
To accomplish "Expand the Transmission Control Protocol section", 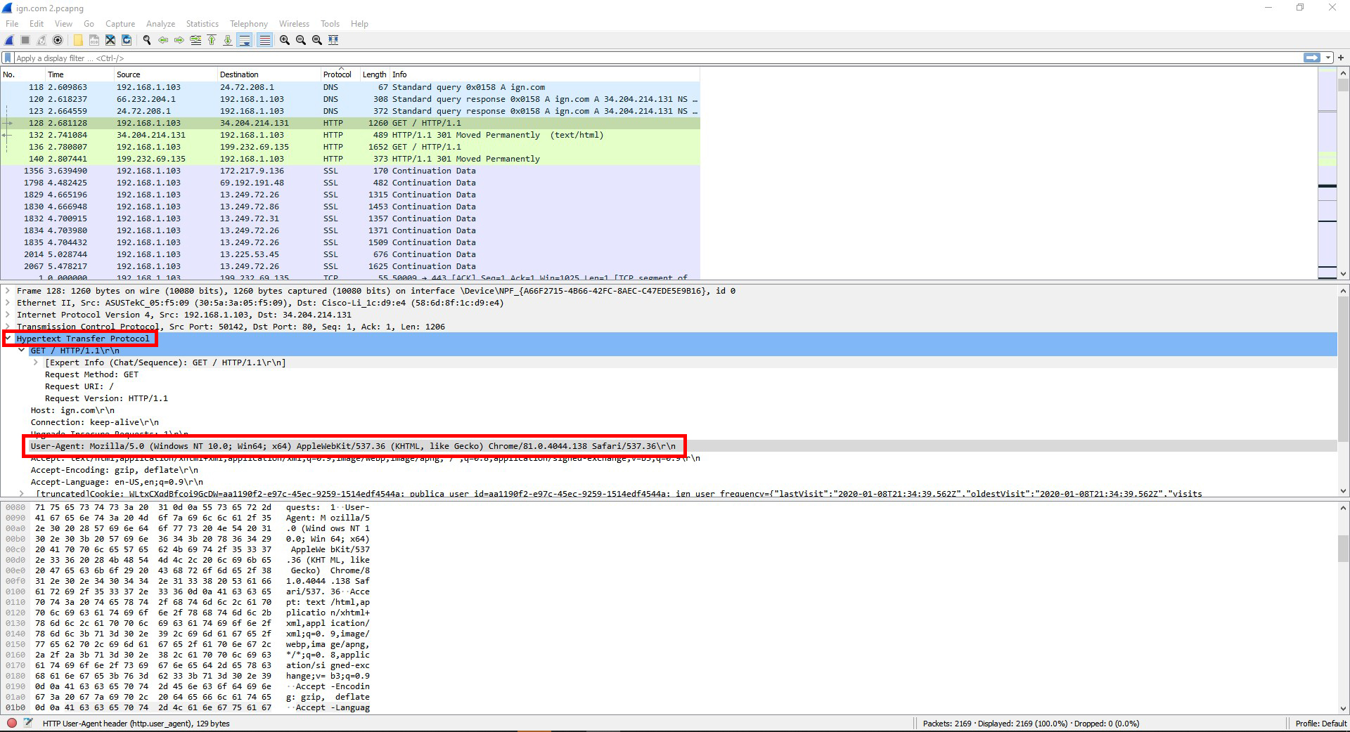I will [x=8, y=327].
